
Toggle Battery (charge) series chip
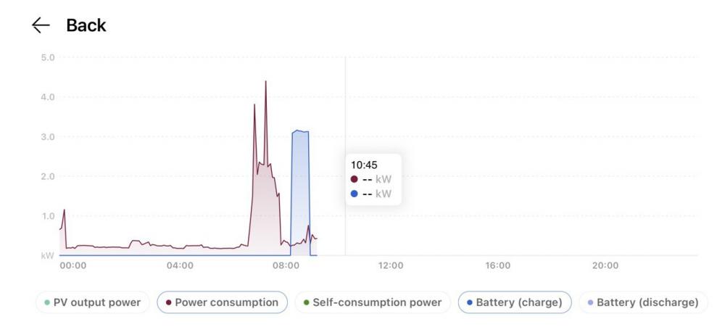pyautogui.click(x=515, y=302)
